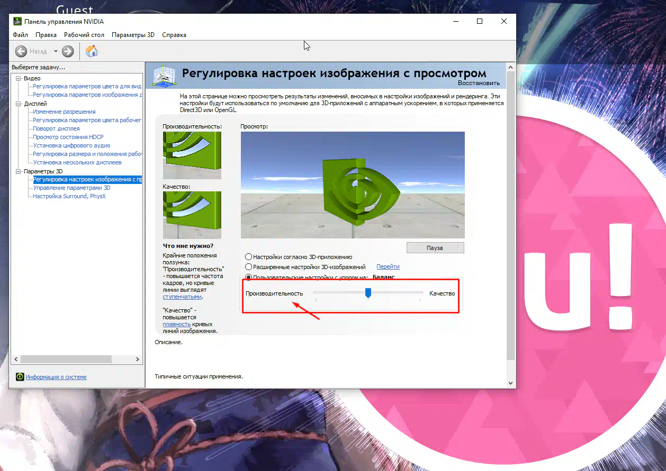The image size is (666, 471).
Task: Select Установка нескольких дисплеев tree item
Action: click(77, 162)
